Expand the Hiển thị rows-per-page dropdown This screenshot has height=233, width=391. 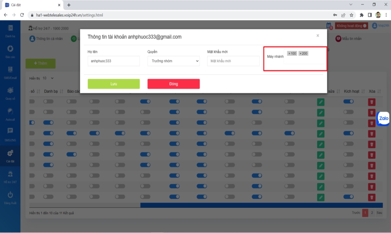click(48, 78)
